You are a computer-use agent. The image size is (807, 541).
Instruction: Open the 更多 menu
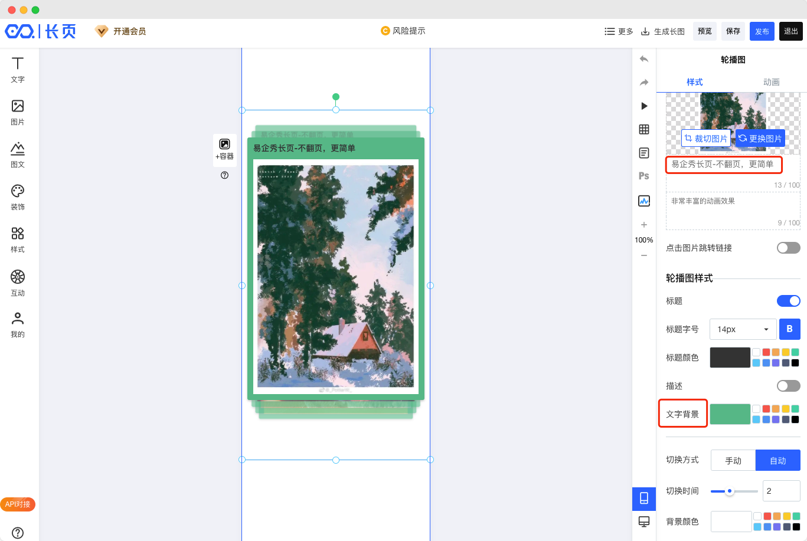click(619, 31)
